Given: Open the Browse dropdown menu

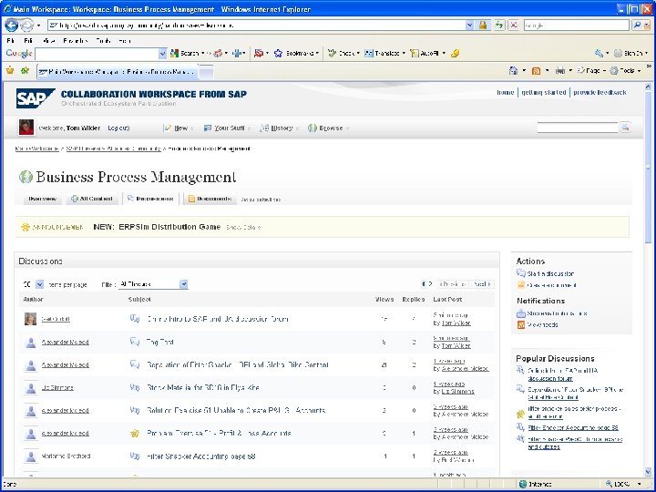Looking at the screenshot, I should tap(328, 128).
